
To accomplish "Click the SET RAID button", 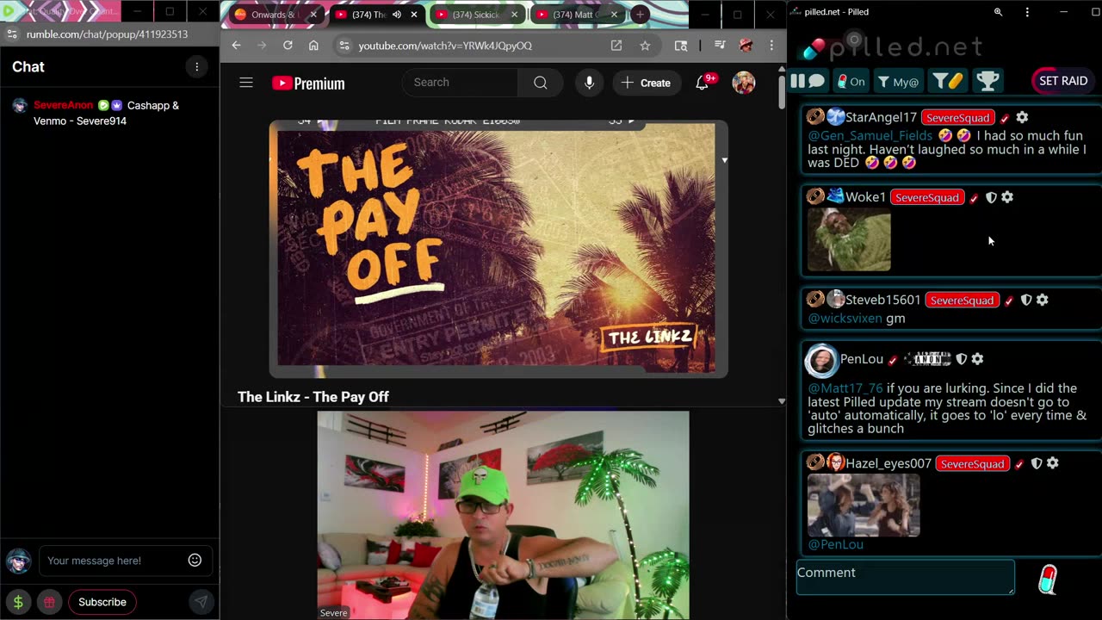I will point(1062,81).
